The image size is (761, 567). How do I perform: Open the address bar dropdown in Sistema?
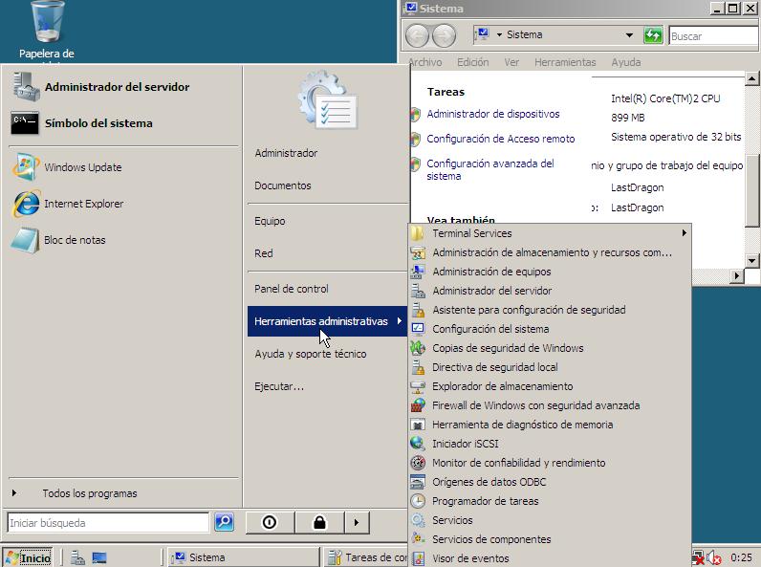coord(629,35)
